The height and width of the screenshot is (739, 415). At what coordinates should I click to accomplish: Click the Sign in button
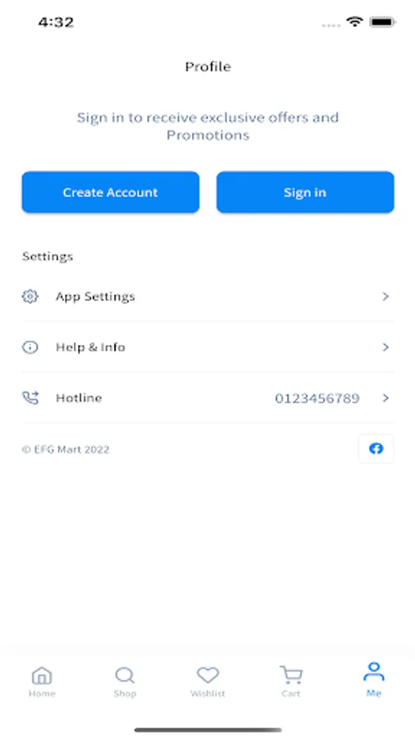click(x=305, y=192)
